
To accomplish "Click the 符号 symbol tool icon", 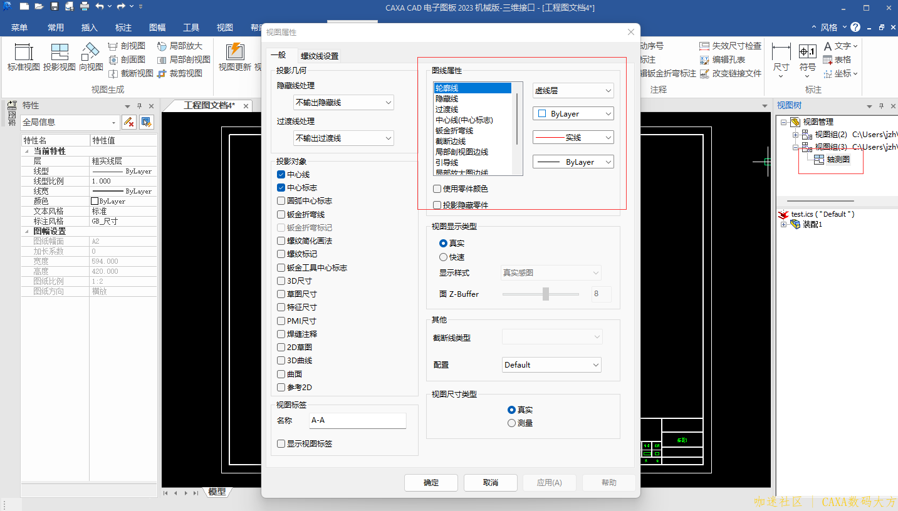I will click(x=807, y=53).
